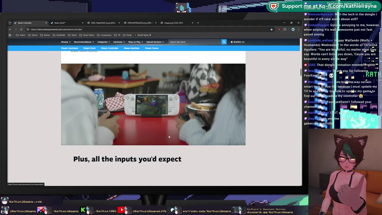Bookmark this page with the star icon
This screenshot has width=382, height=215.
pyautogui.click(x=271, y=29)
